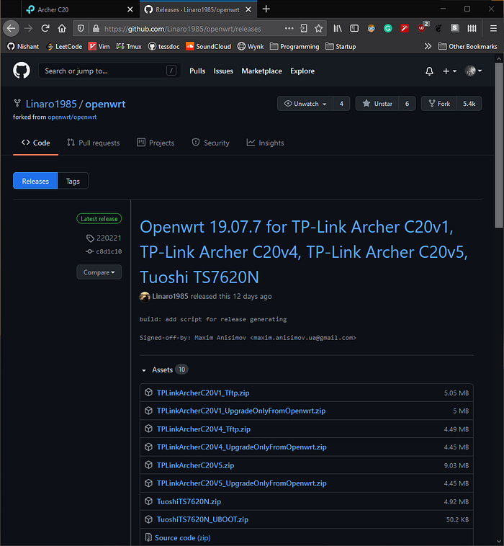Open the openwrt/openwrt upstream link
The height and width of the screenshot is (546, 504).
coord(72,117)
